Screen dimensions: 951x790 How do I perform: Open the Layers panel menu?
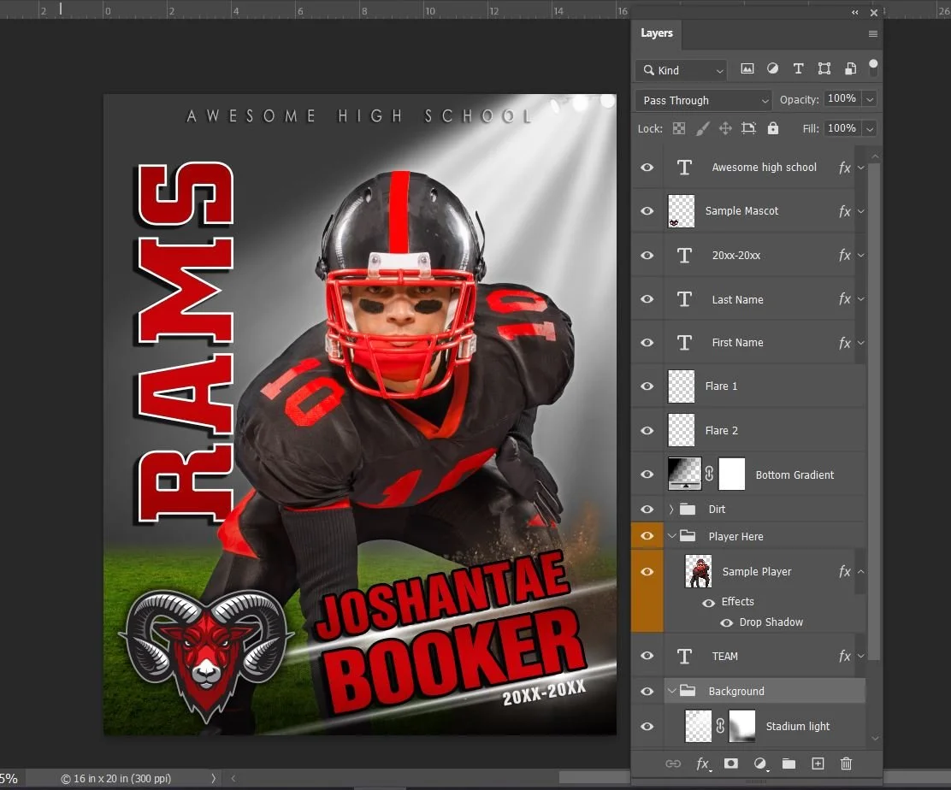tap(872, 32)
